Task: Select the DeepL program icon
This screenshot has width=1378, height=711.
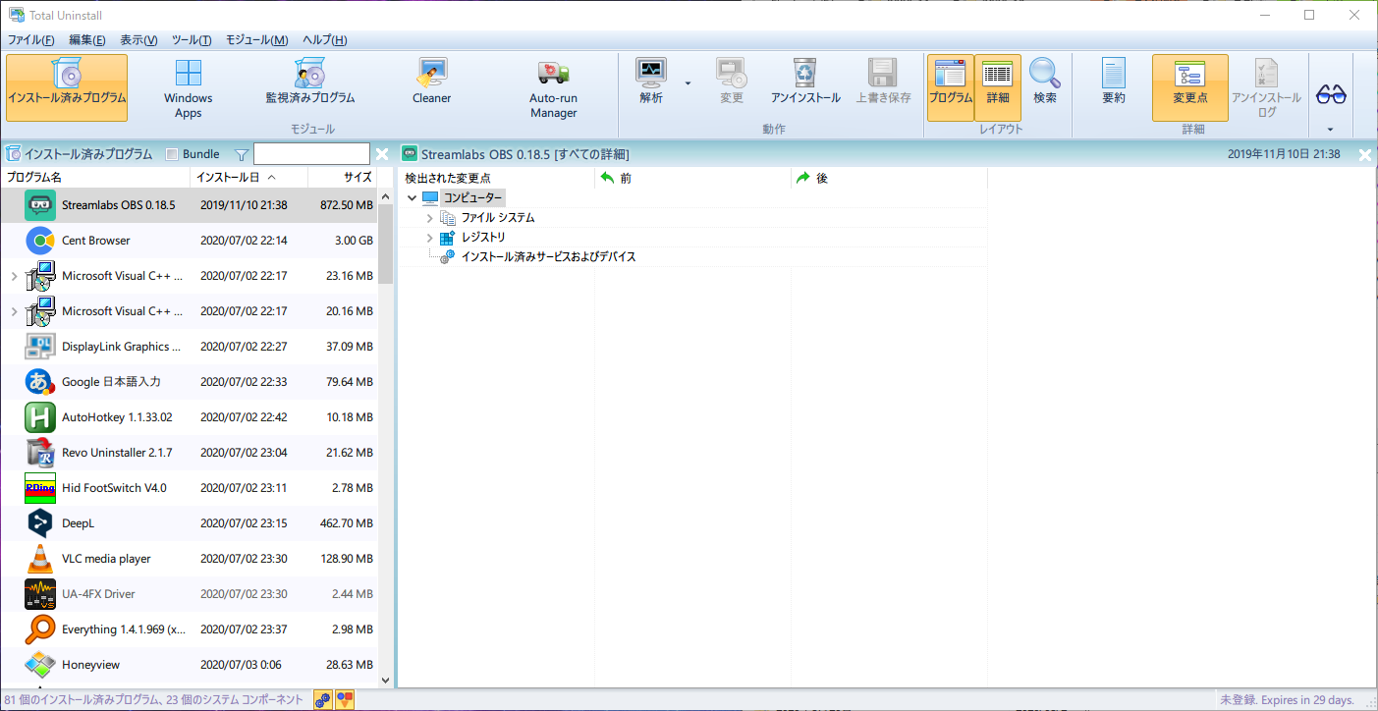Action: (39, 523)
